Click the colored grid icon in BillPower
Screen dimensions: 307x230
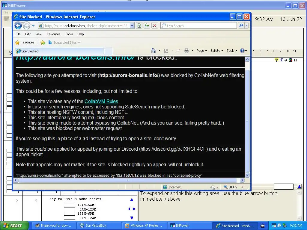291,60
